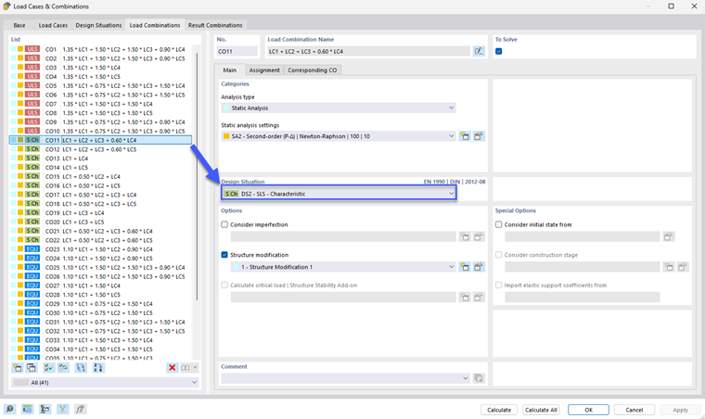
Task: Click the Load Combination Name field
Action: [x=368, y=51]
